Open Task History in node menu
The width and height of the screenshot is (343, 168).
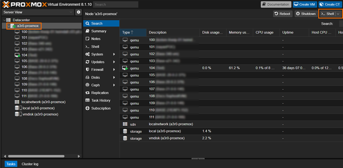101,100
